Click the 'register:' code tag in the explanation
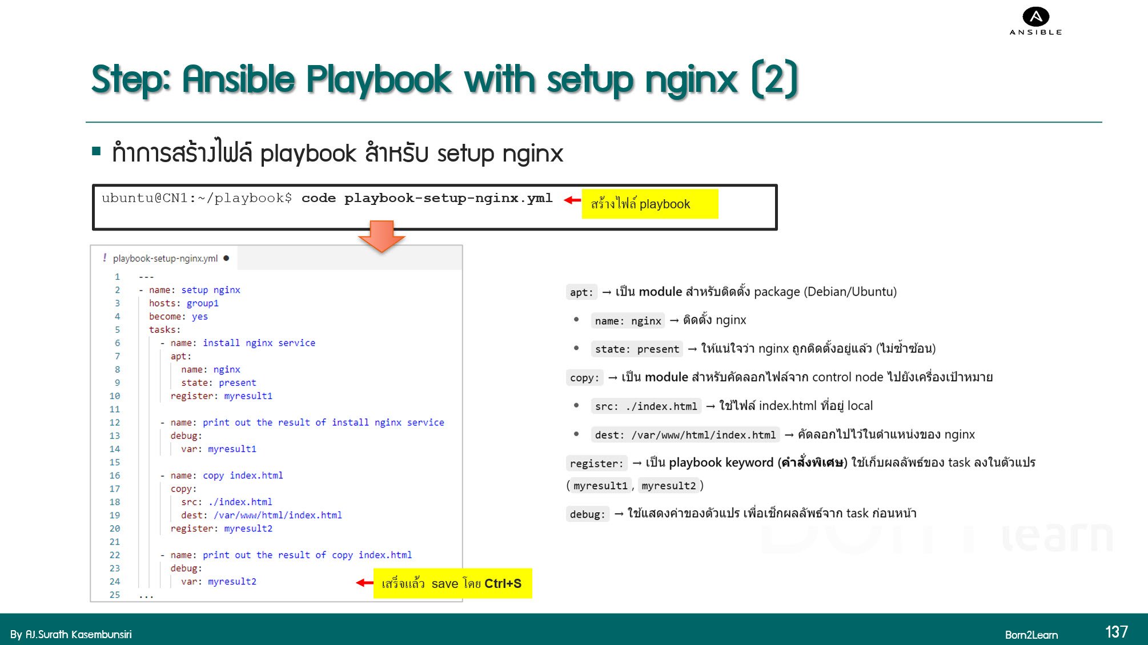The height and width of the screenshot is (645, 1148). (596, 463)
